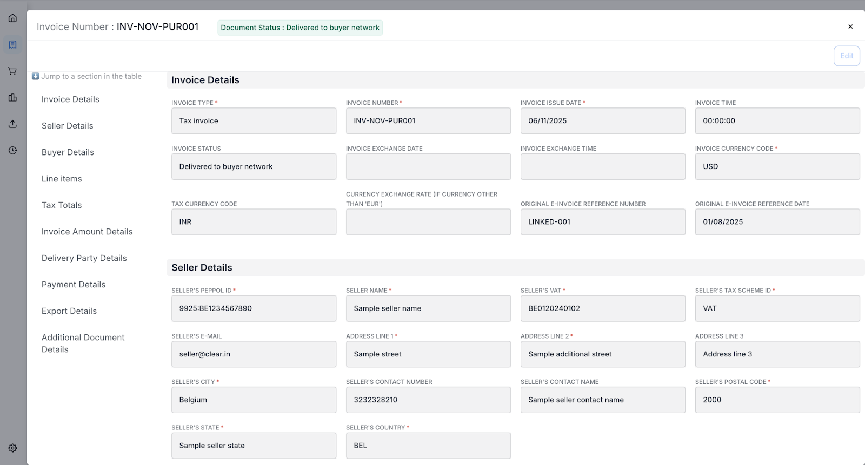Click the Seller's E-mail input field
The image size is (865, 465).
point(254,354)
